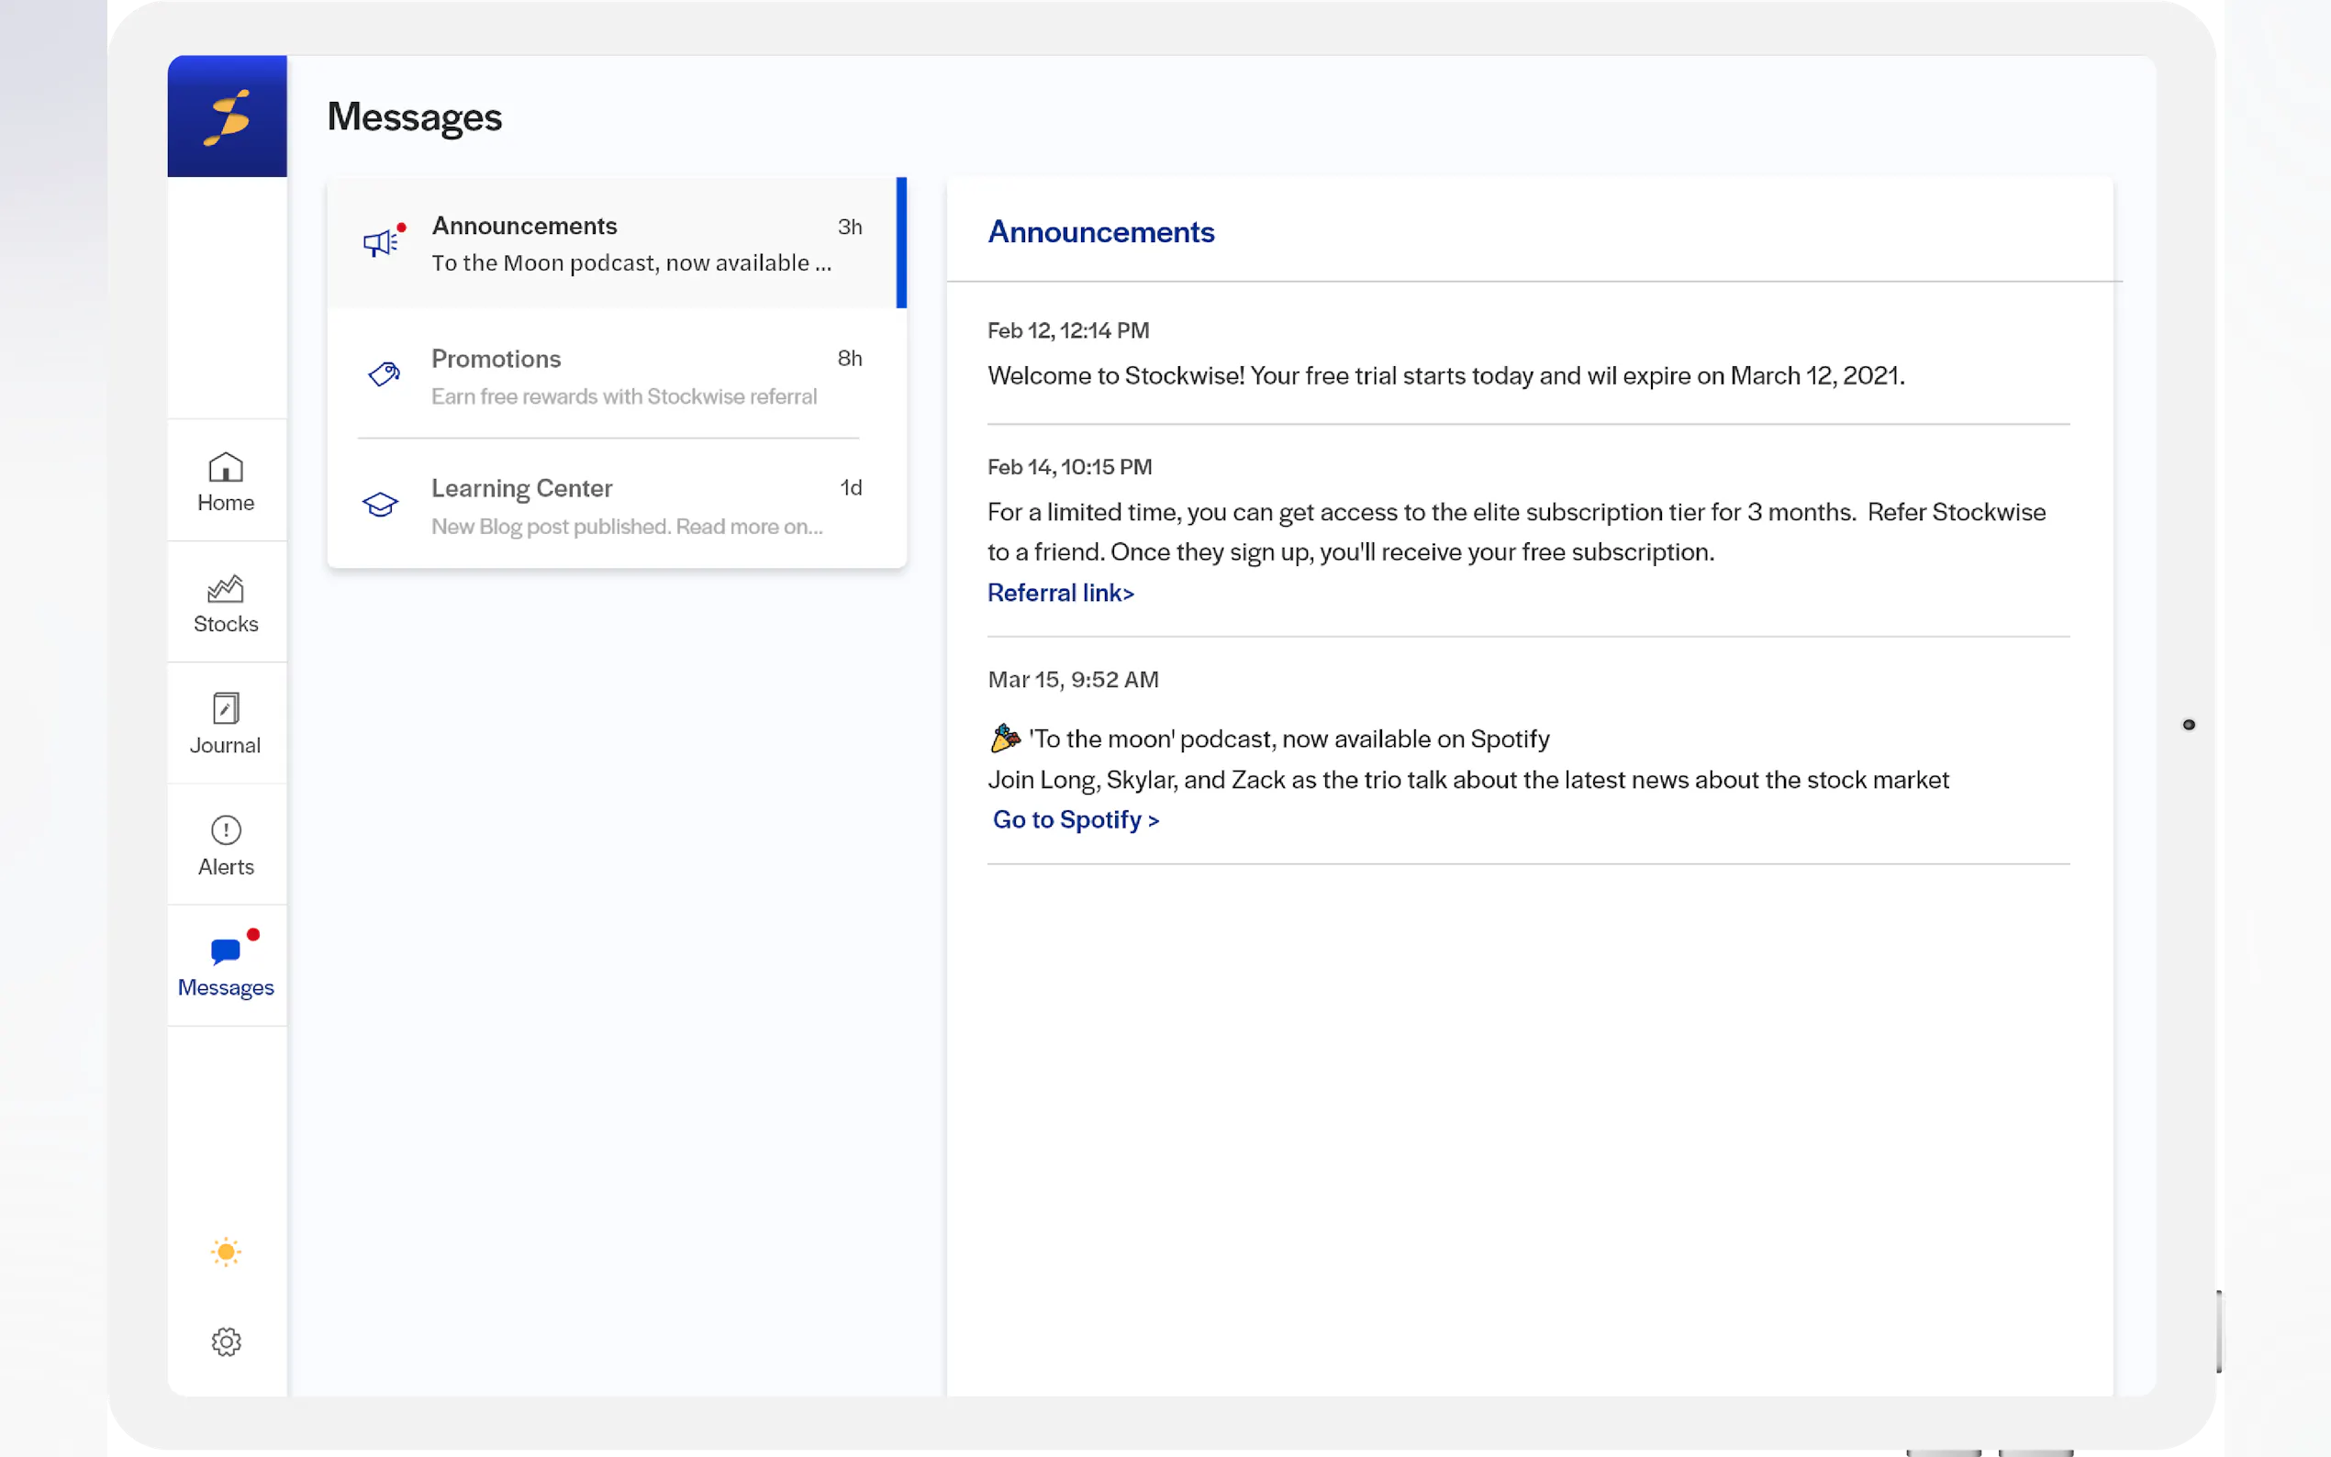The image size is (2331, 1457).
Task: Click the Alerts label in sidebar
Action: 226,866
